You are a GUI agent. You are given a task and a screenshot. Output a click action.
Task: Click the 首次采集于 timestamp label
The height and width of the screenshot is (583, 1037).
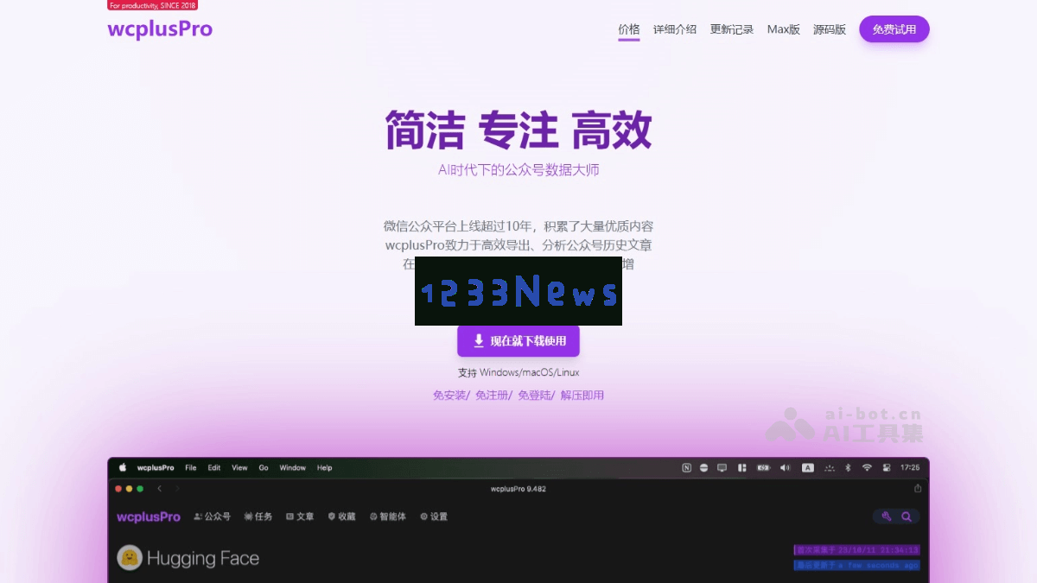pyautogui.click(x=856, y=549)
